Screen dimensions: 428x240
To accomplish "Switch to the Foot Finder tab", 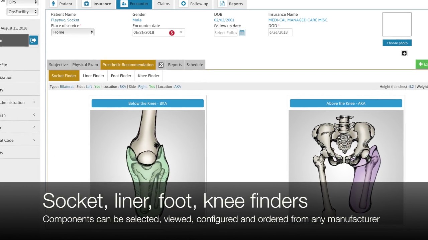I will coord(121,76).
